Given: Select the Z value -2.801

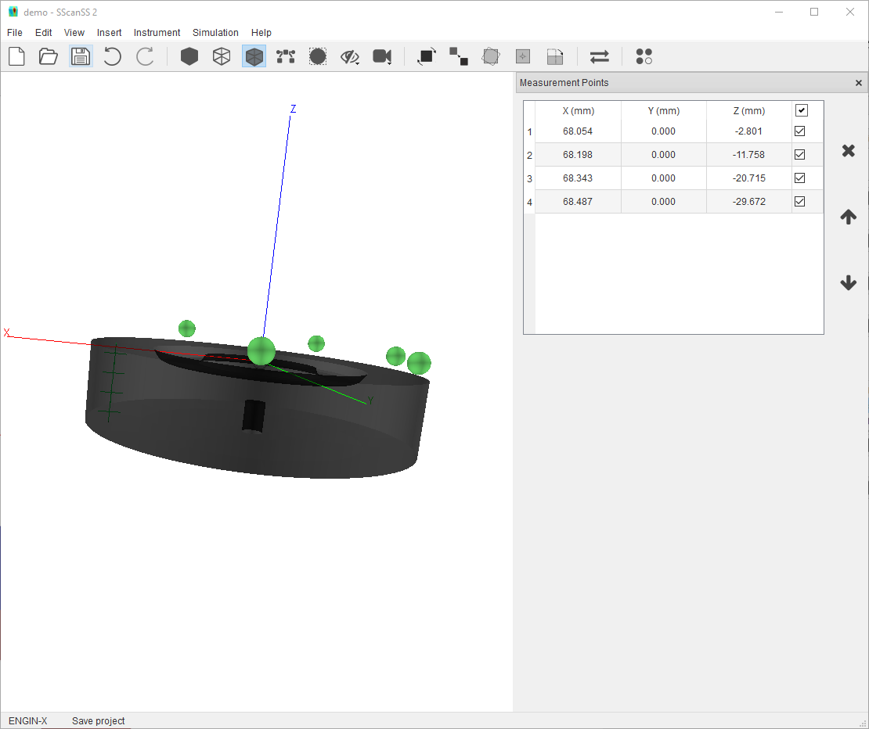Looking at the screenshot, I should (x=748, y=131).
